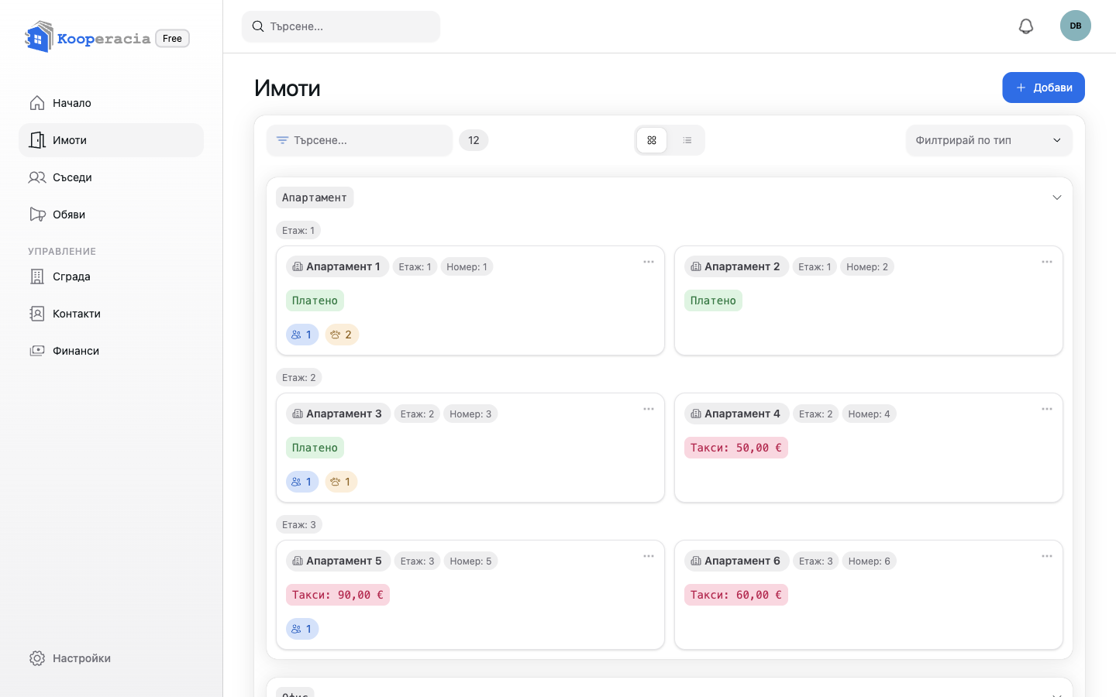The image size is (1116, 697).
Task: Select the Апартамент 2 title chip
Action: (736, 266)
